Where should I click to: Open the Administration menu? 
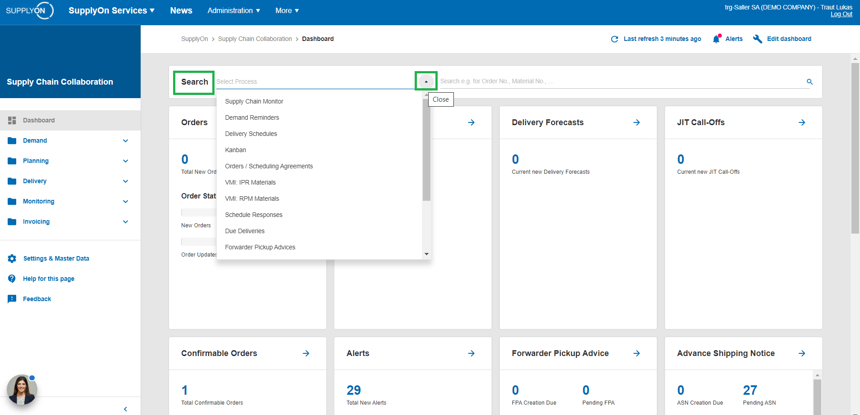pos(233,10)
